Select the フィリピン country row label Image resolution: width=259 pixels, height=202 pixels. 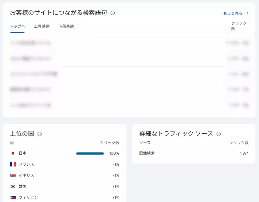coord(28,197)
